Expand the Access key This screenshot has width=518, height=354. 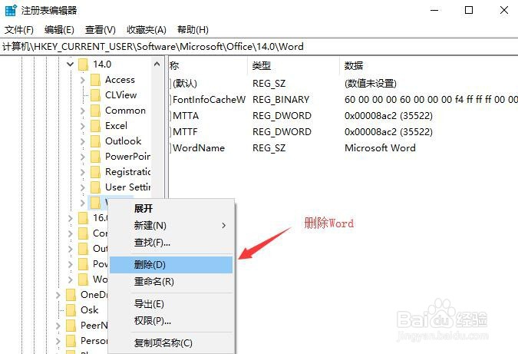point(83,80)
